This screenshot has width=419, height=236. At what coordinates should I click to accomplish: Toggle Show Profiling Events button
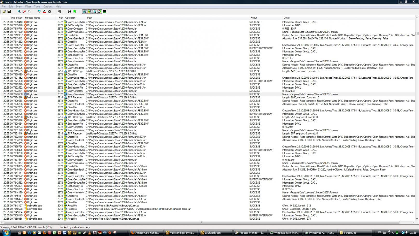coord(105,11)
